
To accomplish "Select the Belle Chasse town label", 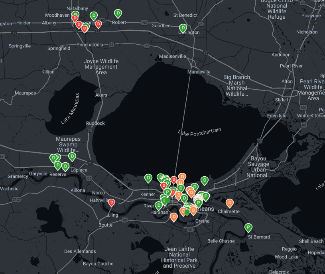I will coord(221,241).
